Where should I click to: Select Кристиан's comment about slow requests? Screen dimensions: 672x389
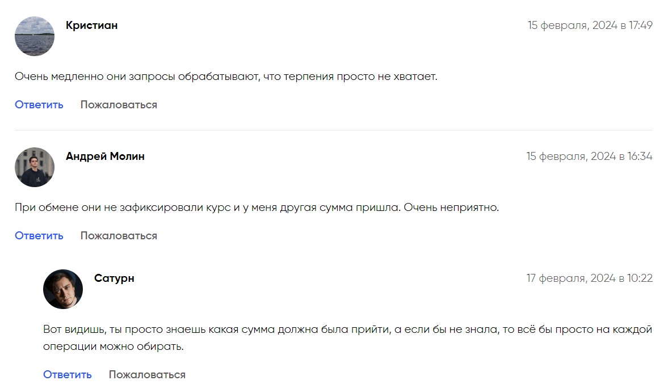(226, 77)
